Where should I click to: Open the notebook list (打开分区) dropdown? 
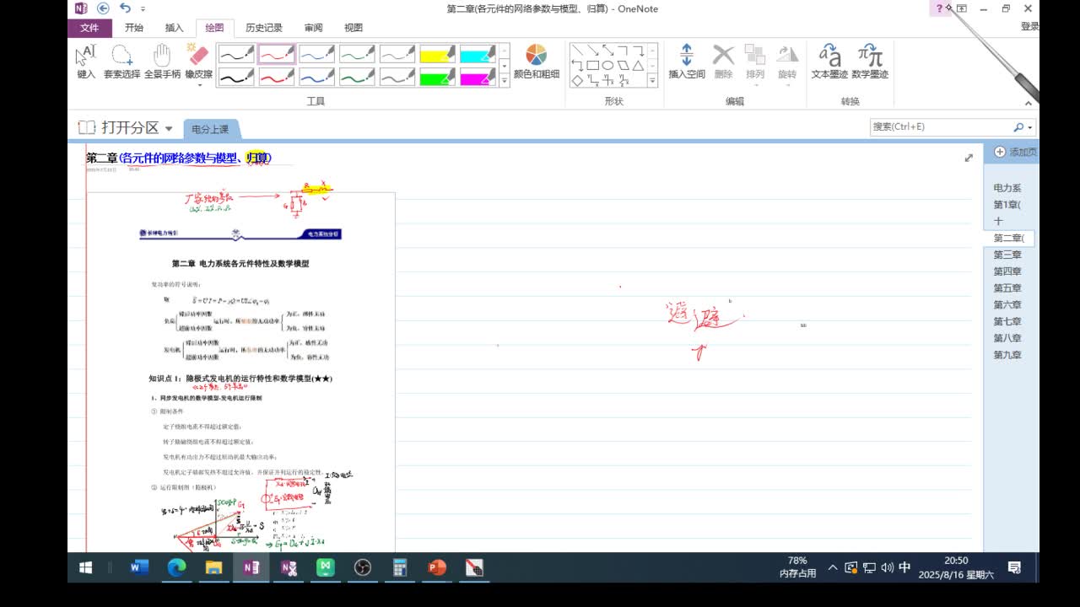(x=125, y=128)
